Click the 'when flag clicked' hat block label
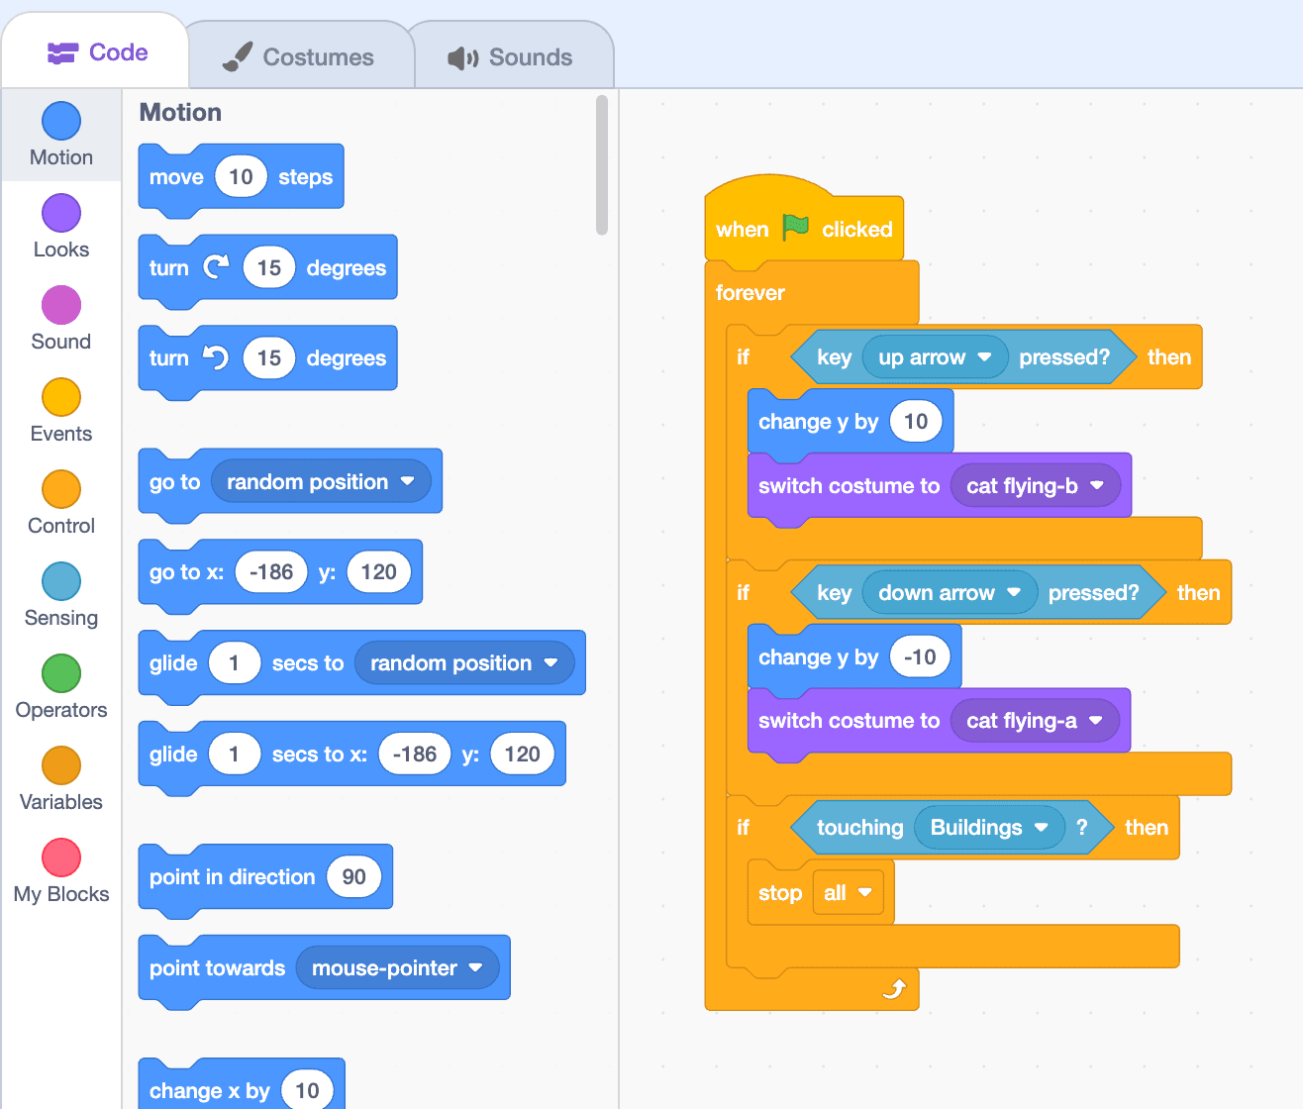The width and height of the screenshot is (1303, 1109). [804, 230]
